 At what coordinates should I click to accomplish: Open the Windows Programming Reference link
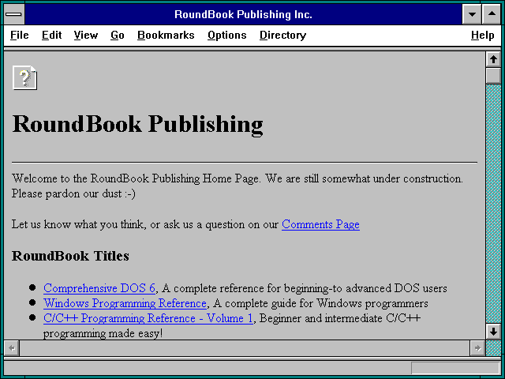pos(125,303)
